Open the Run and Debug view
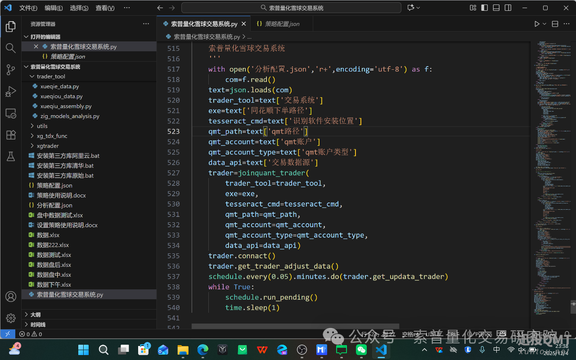The height and width of the screenshot is (360, 576). pos(10,91)
